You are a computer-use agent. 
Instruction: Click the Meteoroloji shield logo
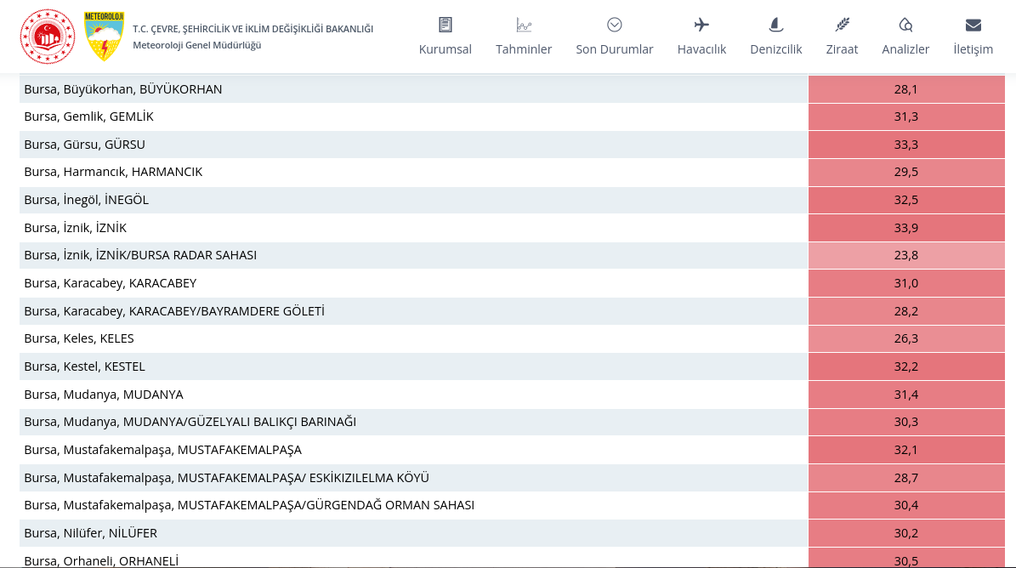[104, 37]
